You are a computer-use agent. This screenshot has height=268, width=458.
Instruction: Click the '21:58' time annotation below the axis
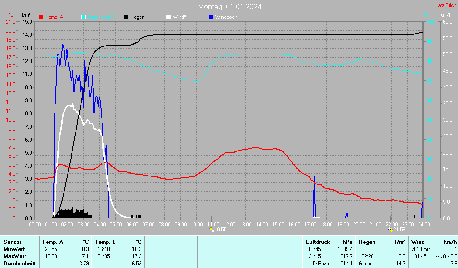pyautogui.click(x=399, y=230)
